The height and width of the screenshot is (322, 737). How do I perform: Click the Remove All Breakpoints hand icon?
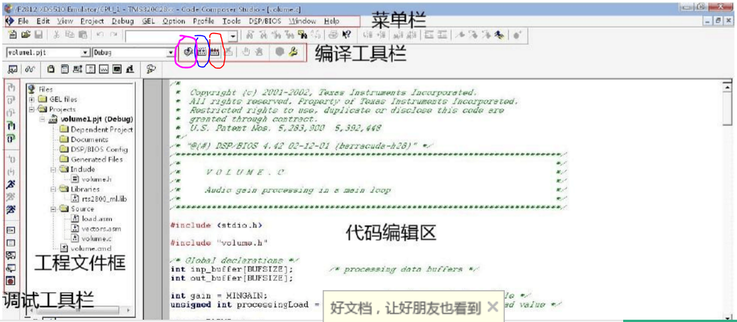point(259,52)
